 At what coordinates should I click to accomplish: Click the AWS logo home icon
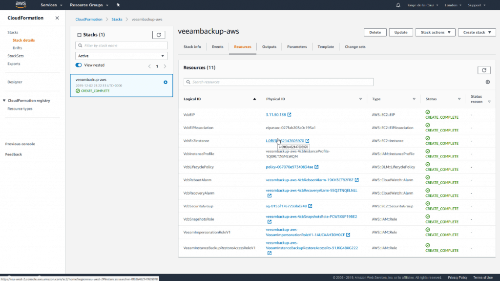[21, 4]
